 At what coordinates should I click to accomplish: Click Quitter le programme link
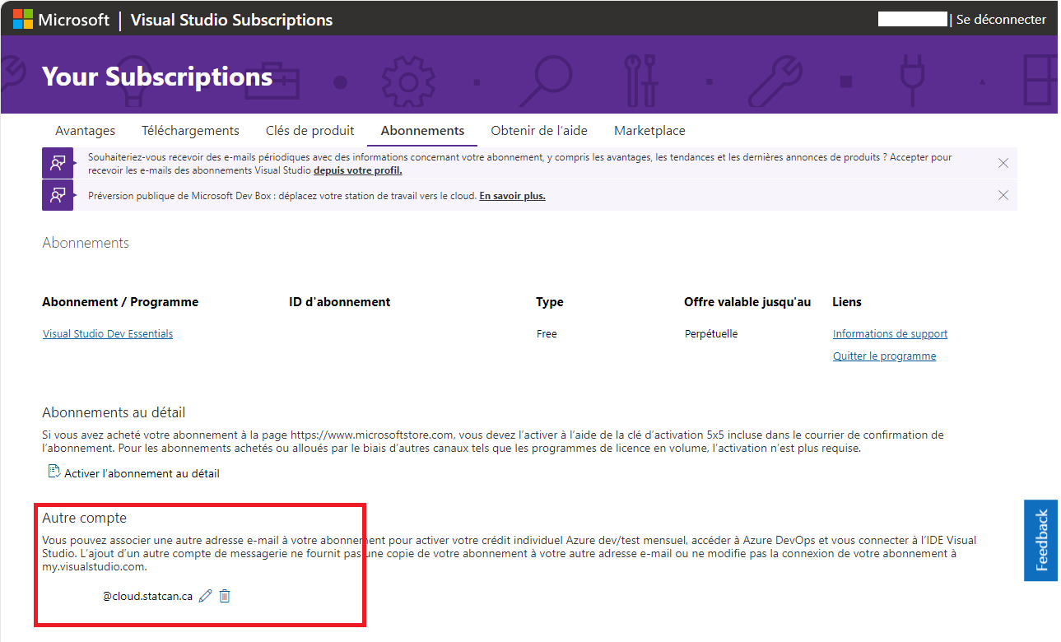tap(884, 356)
